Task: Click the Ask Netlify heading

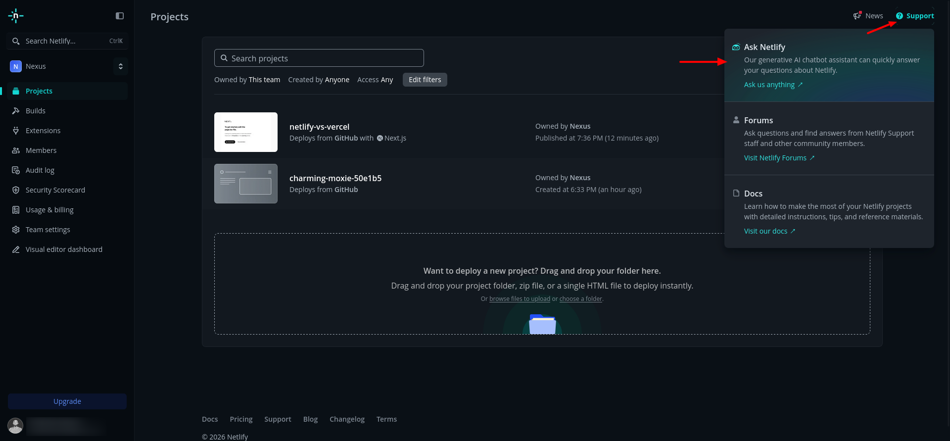Action: click(x=764, y=47)
